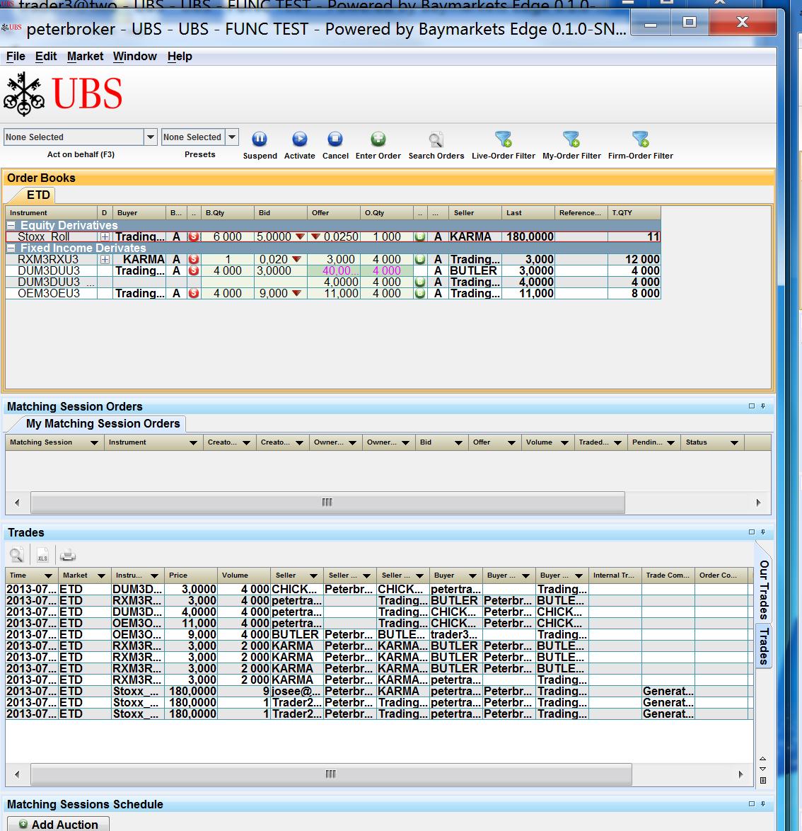Print the Trades table

coord(68,556)
